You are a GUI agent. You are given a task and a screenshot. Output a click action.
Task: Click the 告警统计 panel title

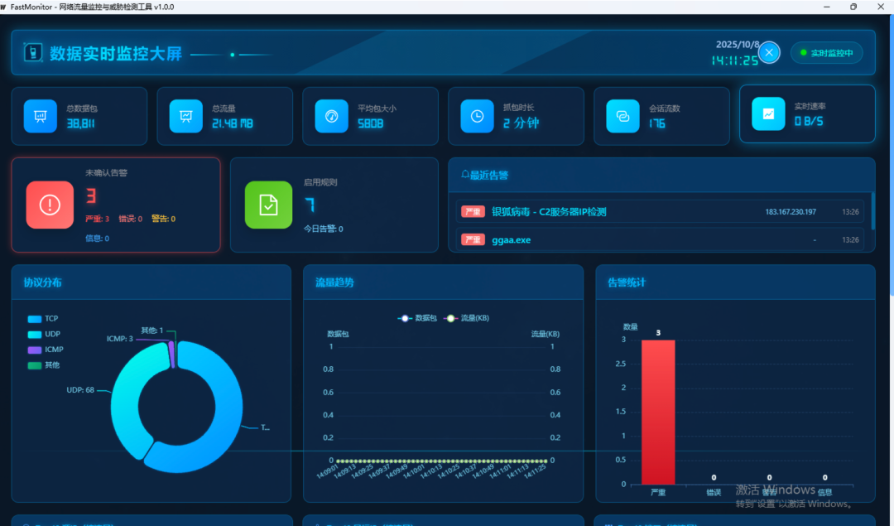click(x=627, y=282)
